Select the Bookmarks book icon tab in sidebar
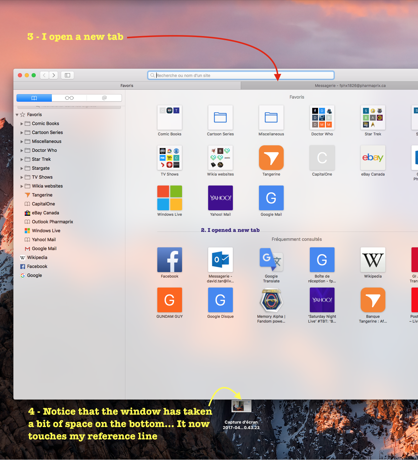 click(34, 98)
